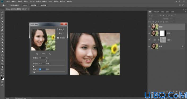187x99 pixels.
Task: Select the History Brush tool
Action: pyautogui.click(x=2, y=39)
